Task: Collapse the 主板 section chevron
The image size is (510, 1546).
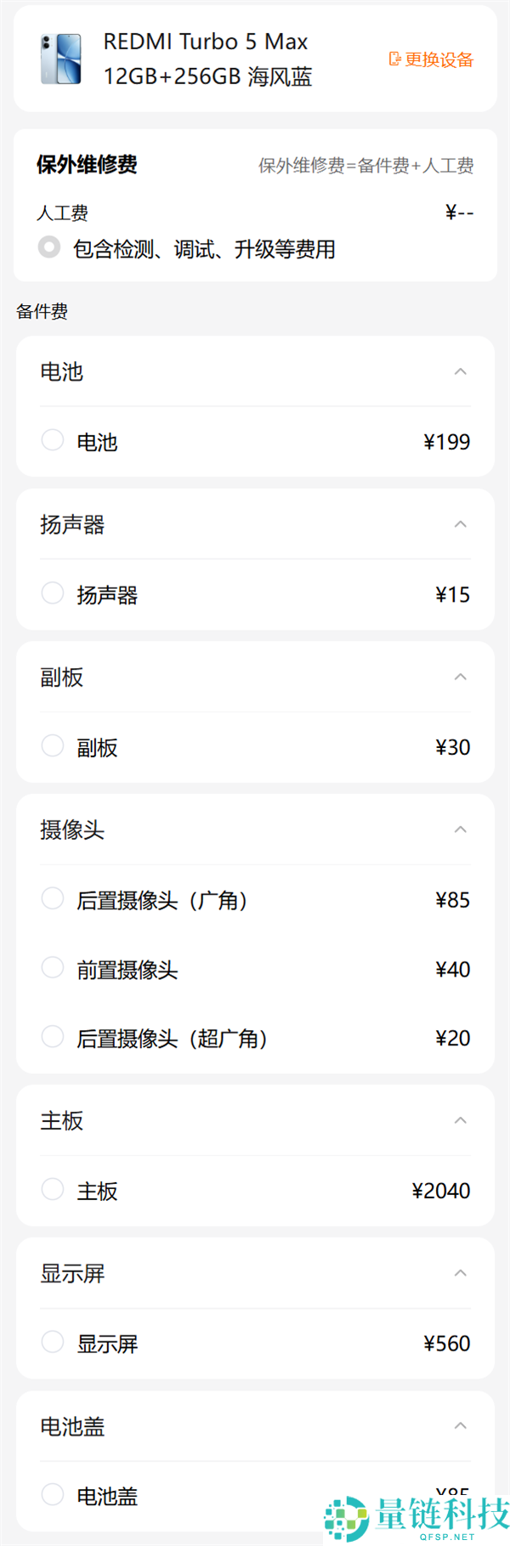Action: pos(460,1120)
